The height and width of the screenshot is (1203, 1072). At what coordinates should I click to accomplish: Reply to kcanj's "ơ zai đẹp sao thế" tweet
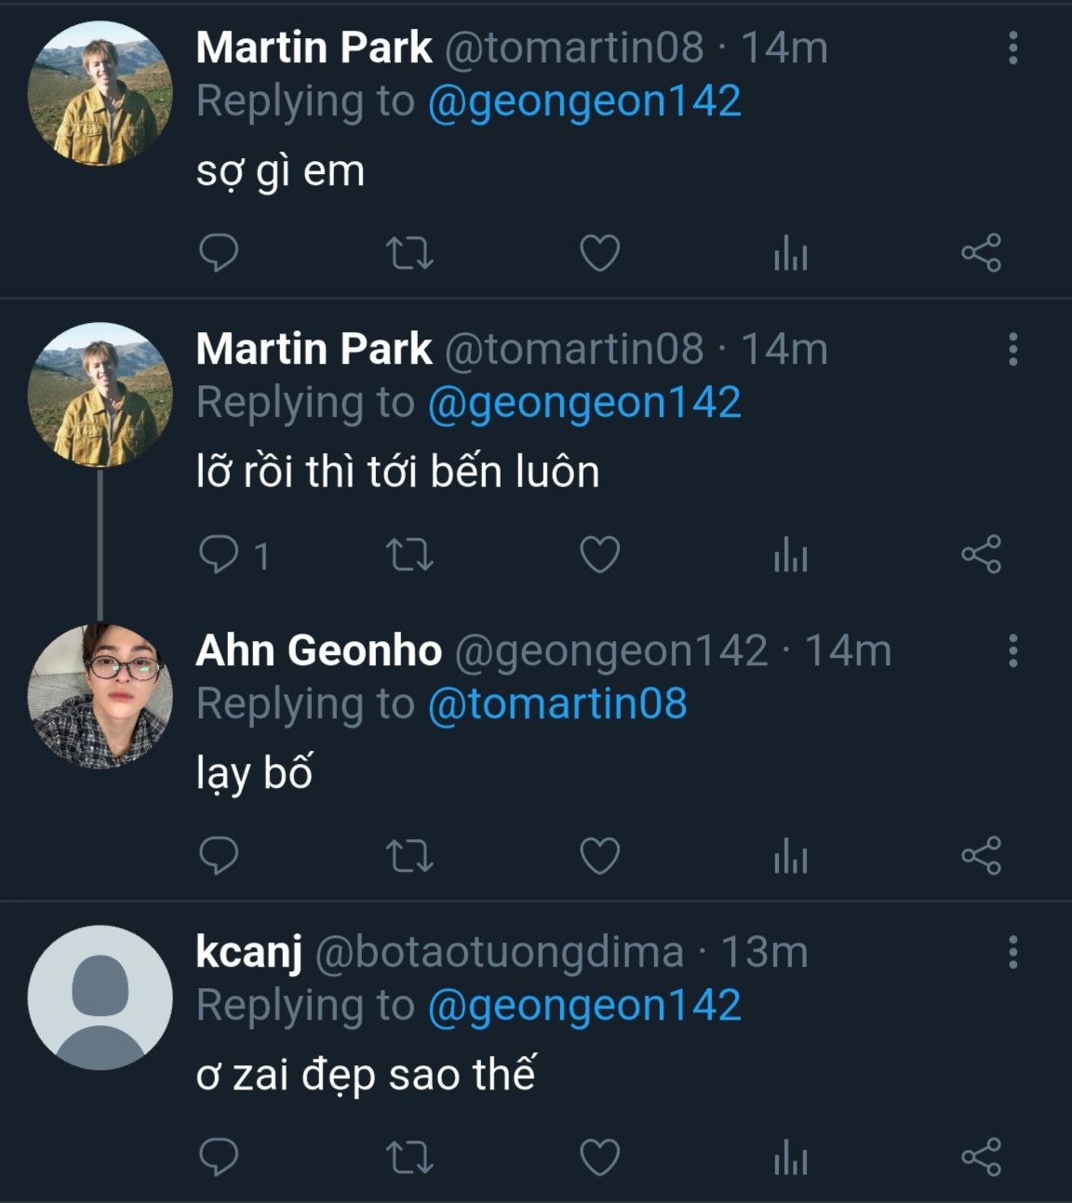point(220,1157)
